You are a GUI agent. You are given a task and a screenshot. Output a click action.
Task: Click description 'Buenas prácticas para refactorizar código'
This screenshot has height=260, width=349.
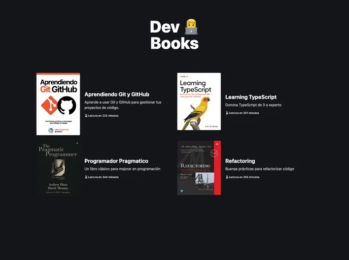260,169
